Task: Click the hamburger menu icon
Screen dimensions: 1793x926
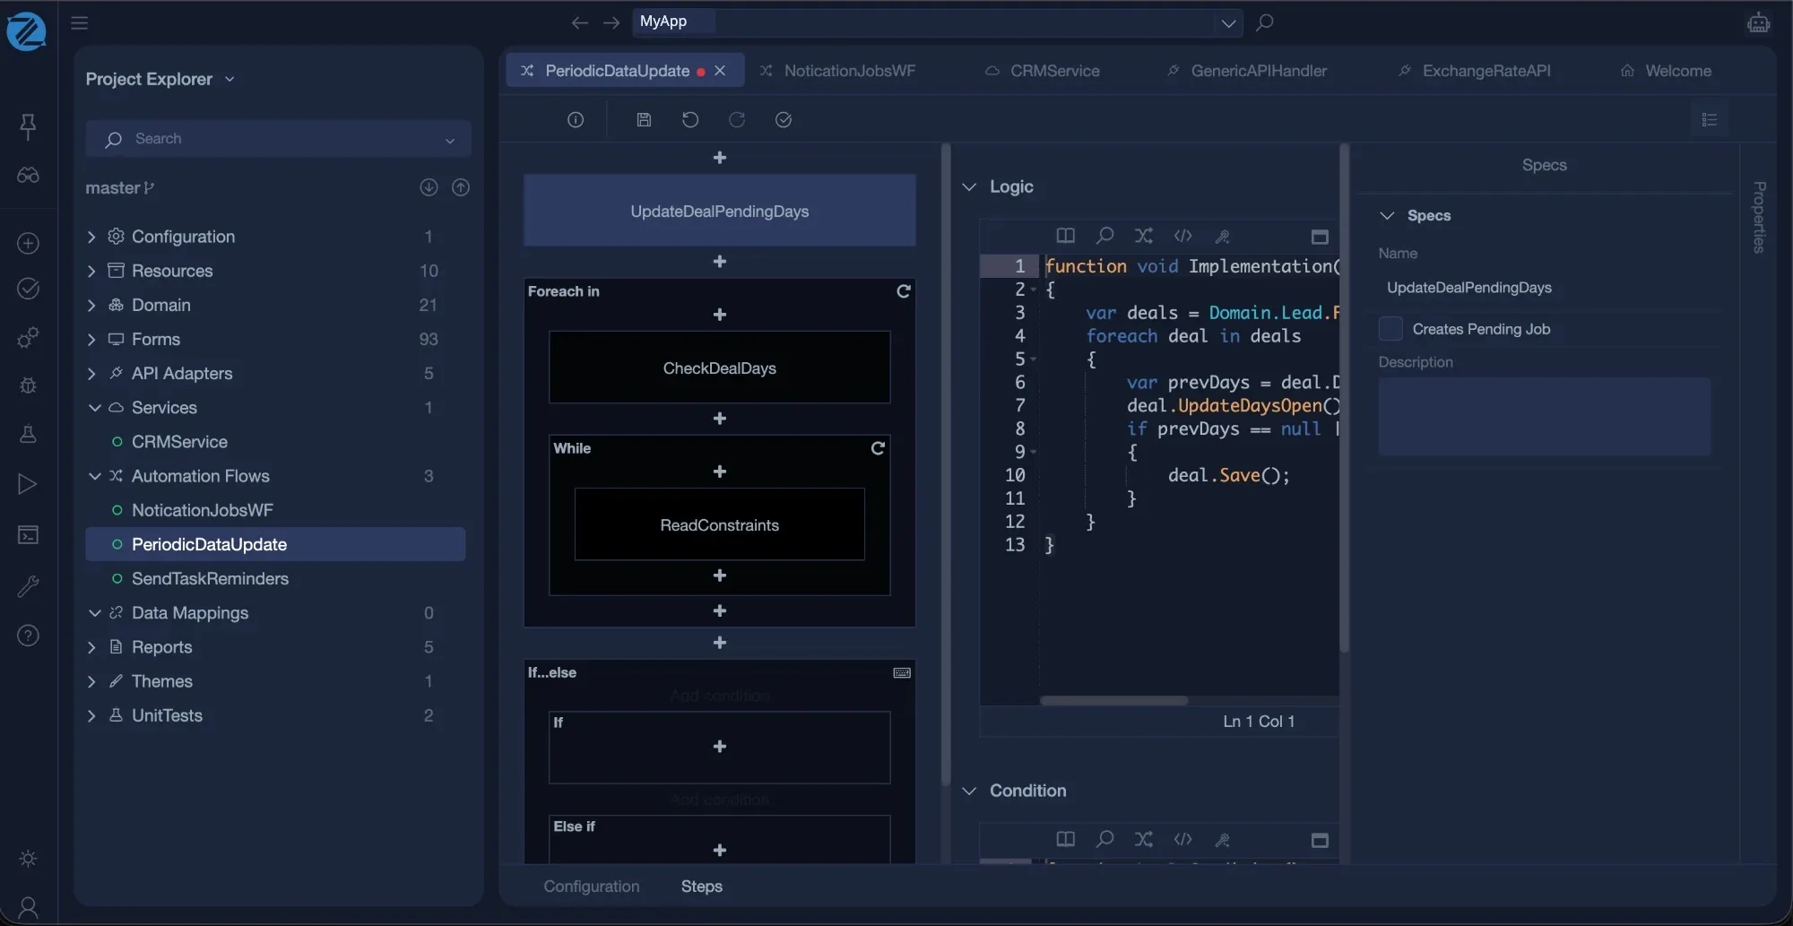Action: pos(80,22)
